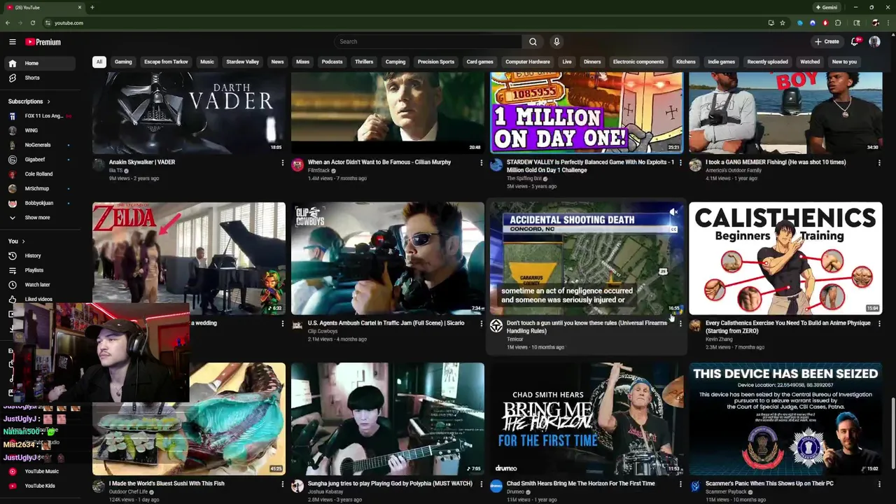The height and width of the screenshot is (504, 896).
Task: Toggle captions on previewing video
Action: [673, 229]
